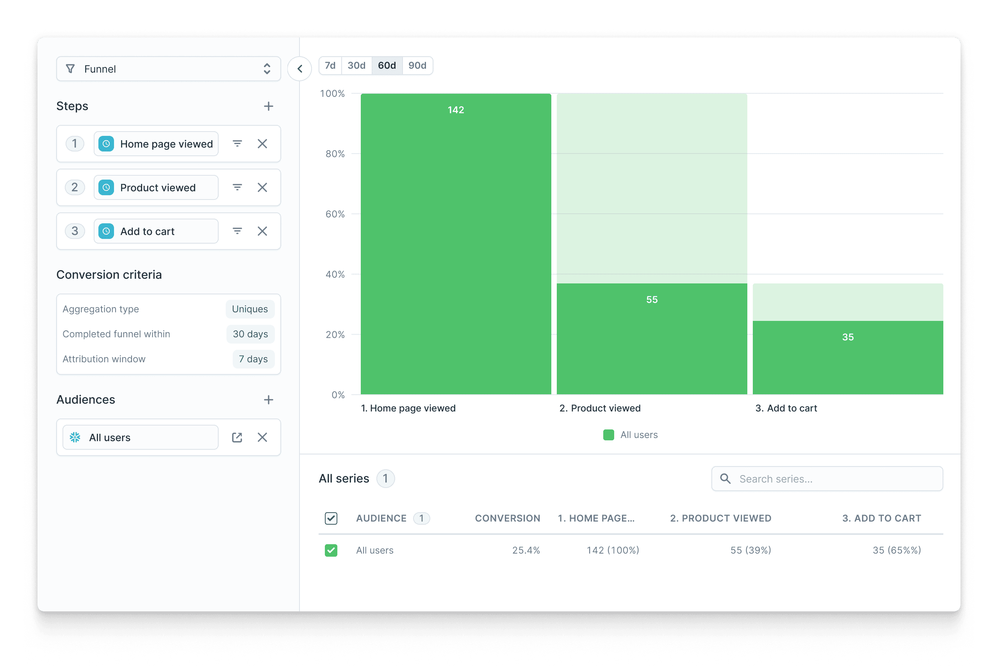Click the clock icon on Add to cart step
Image resolution: width=998 pixels, height=666 pixels.
point(106,231)
